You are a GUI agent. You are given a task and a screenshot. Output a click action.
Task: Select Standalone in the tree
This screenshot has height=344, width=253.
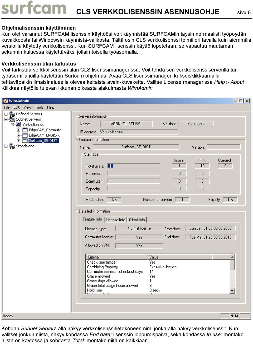(25, 146)
